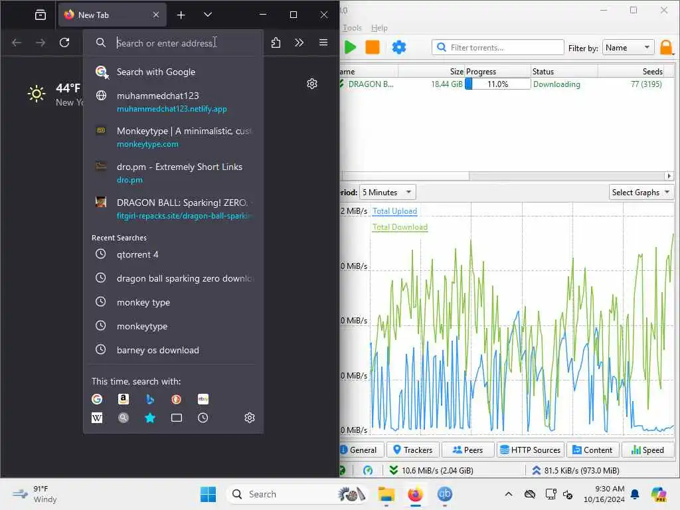Search this time with Bing icon
680x510 pixels.
[149, 399]
